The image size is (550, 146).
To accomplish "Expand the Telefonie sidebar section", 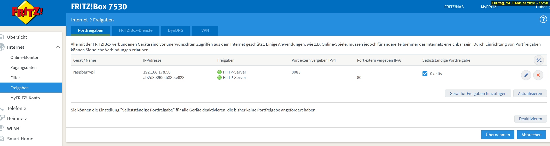I will tap(17, 108).
